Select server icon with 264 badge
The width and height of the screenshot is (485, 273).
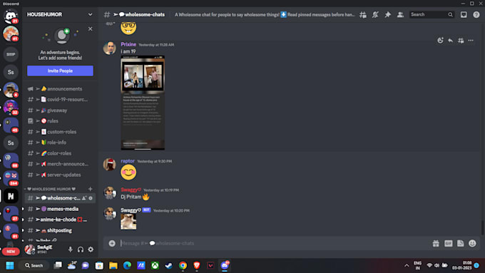coord(11,178)
